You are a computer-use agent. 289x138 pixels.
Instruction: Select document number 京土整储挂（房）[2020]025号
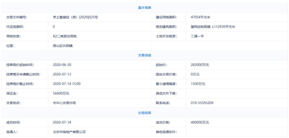click(75, 17)
